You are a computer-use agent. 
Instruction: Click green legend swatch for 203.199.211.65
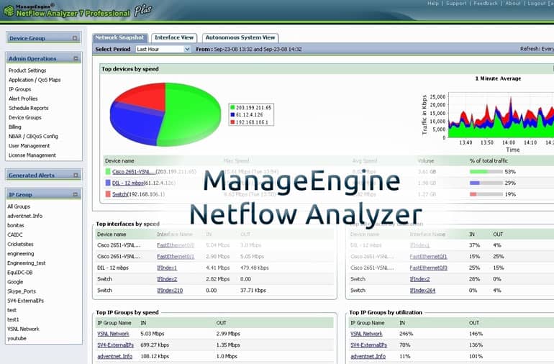(x=232, y=107)
